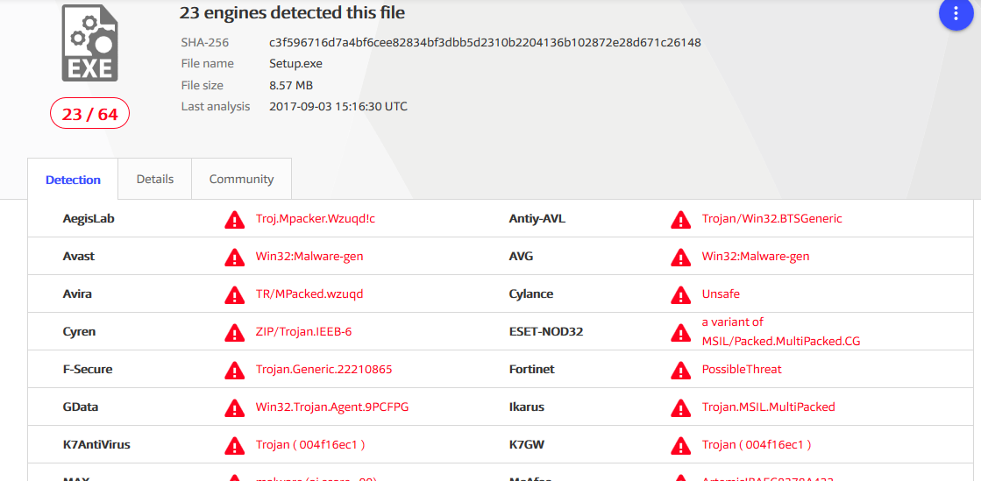Click the Trojan.MSIL.MultiPacked detection text
This screenshot has width=981, height=481.
click(768, 407)
